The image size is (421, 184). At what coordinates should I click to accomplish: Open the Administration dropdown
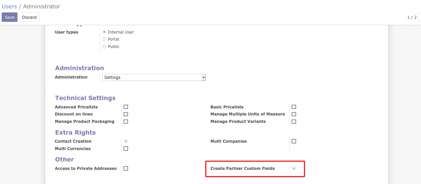154,78
